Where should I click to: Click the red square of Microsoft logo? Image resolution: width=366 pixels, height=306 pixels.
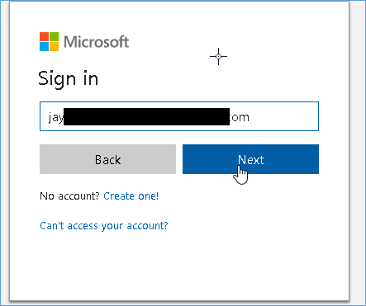click(x=44, y=36)
